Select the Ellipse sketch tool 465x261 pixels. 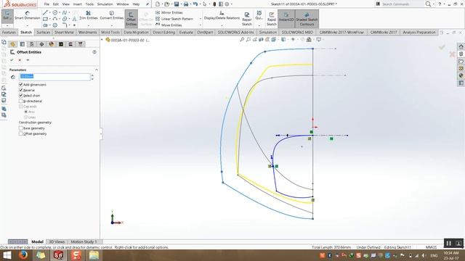coord(65,19)
